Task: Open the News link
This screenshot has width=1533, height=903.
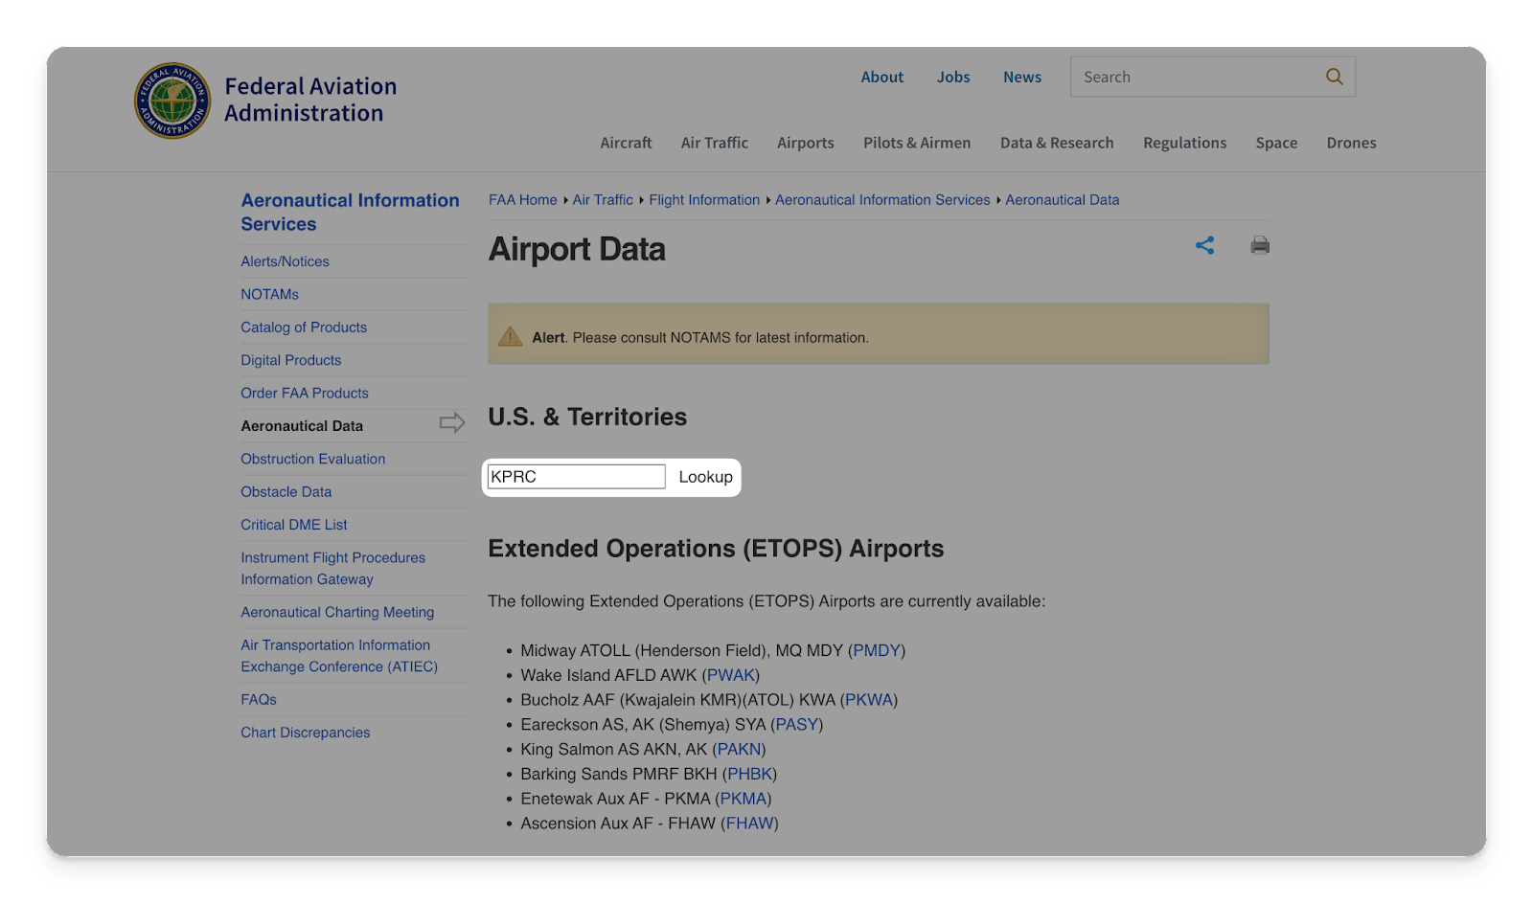Action: [1022, 78]
